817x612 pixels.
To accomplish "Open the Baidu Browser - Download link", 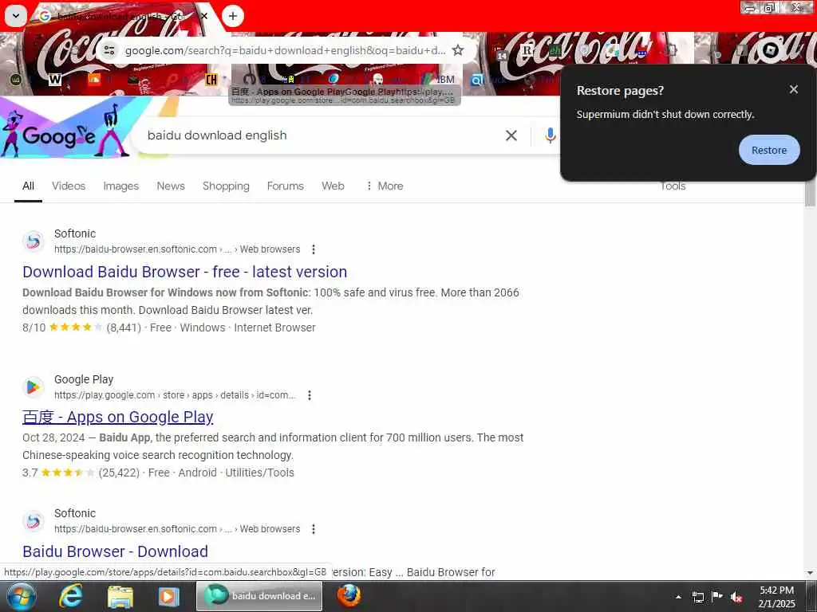I will pyautogui.click(x=115, y=551).
